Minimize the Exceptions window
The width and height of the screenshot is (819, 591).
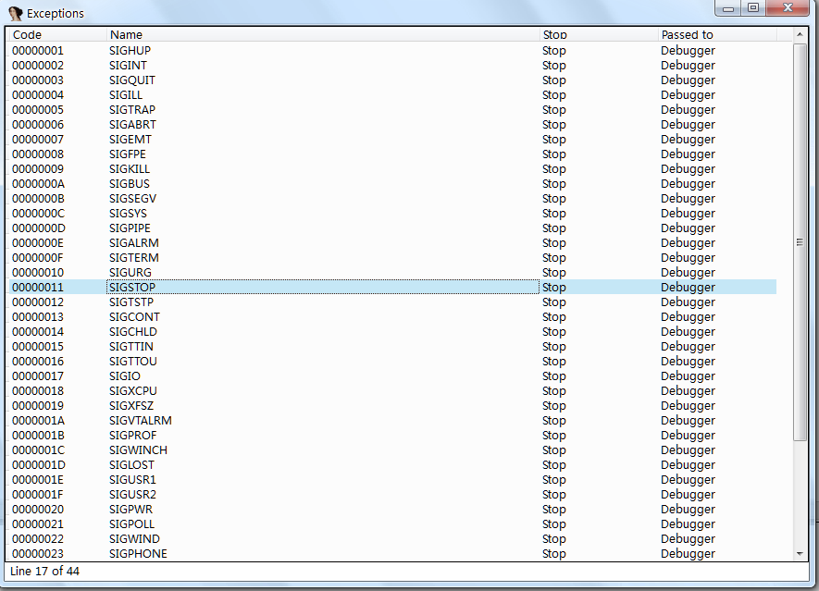click(x=728, y=7)
